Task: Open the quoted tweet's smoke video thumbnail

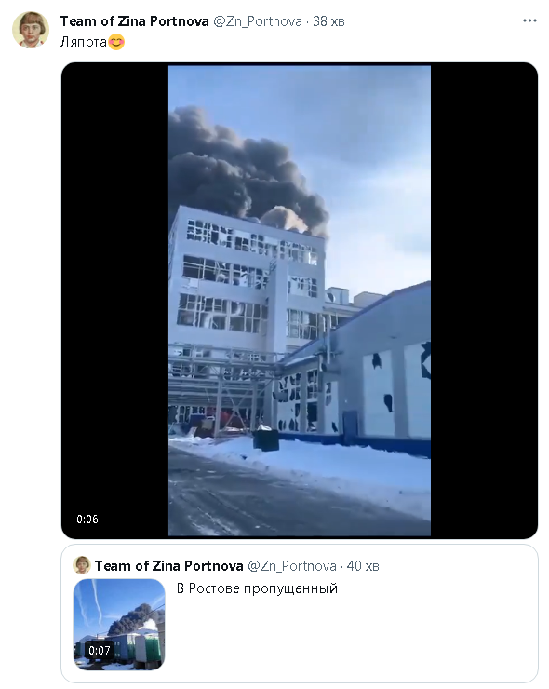Action: [119, 624]
